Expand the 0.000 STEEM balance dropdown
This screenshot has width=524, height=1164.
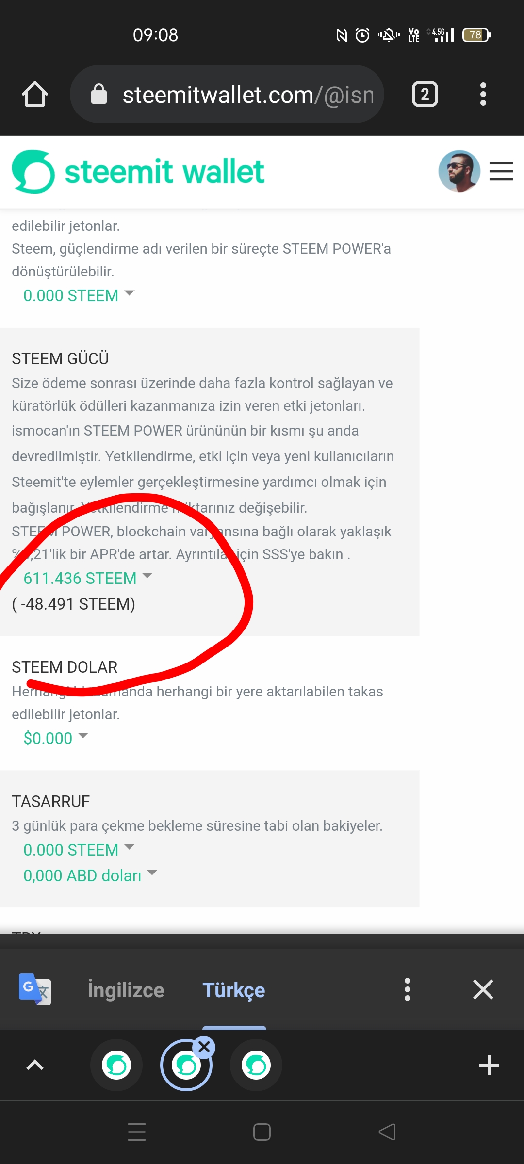79,295
